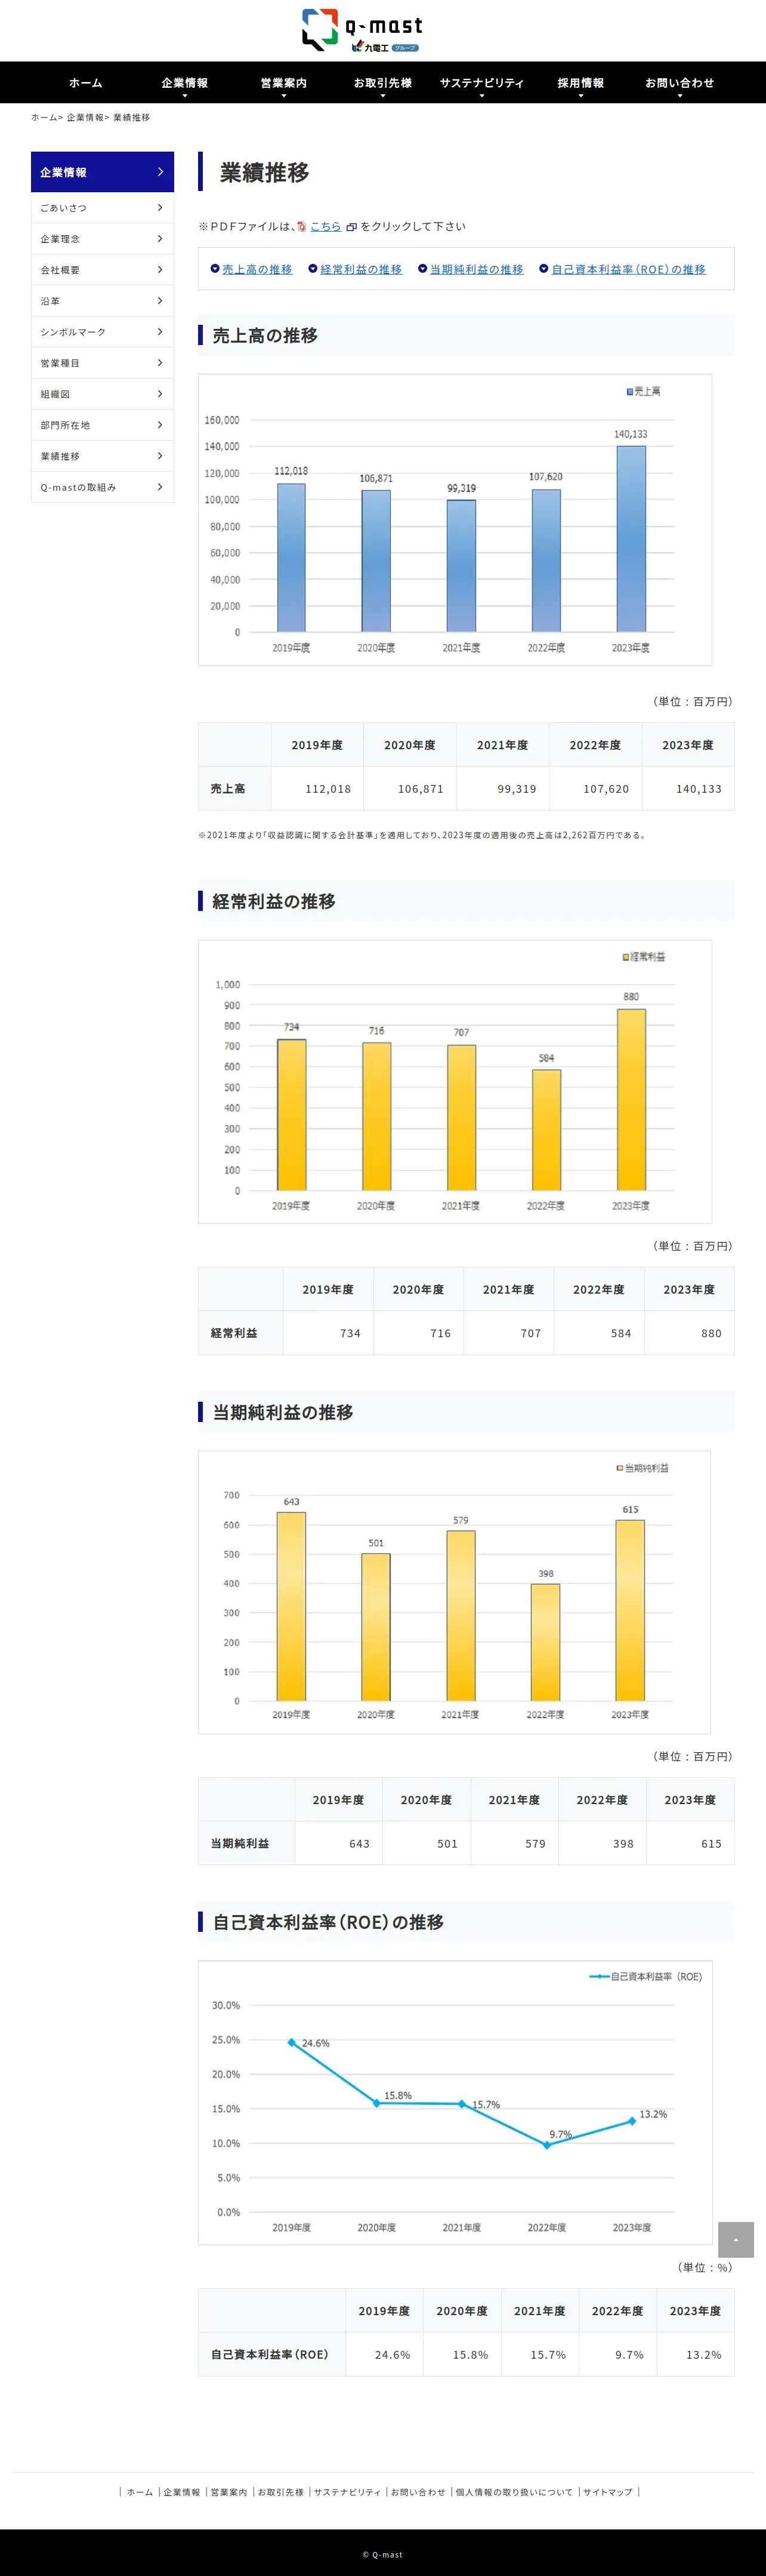Image resolution: width=766 pixels, height=2576 pixels.
Task: Open 部門所在地 in the sidebar
Action: 103,425
